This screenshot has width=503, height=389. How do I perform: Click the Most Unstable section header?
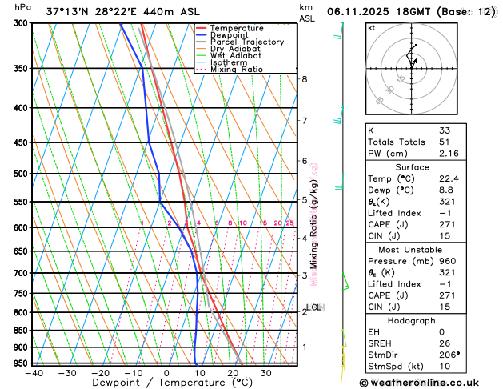coord(410,250)
